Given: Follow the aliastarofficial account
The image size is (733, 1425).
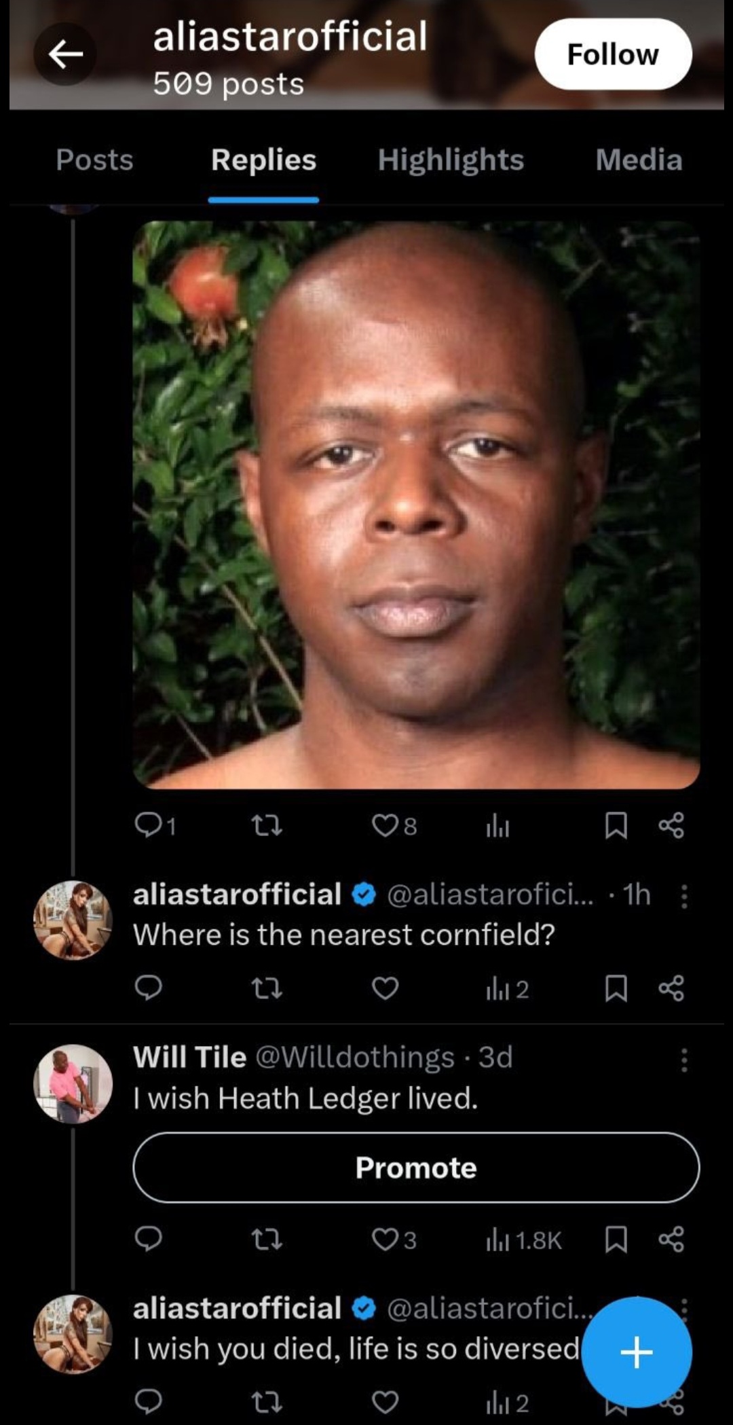Looking at the screenshot, I should [613, 54].
